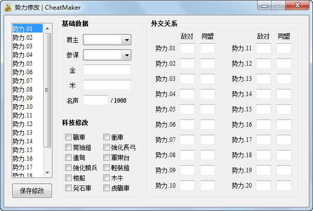The width and height of the screenshot is (313, 211).
Task: Minimize the CheatMaker window
Action: click(x=264, y=6)
